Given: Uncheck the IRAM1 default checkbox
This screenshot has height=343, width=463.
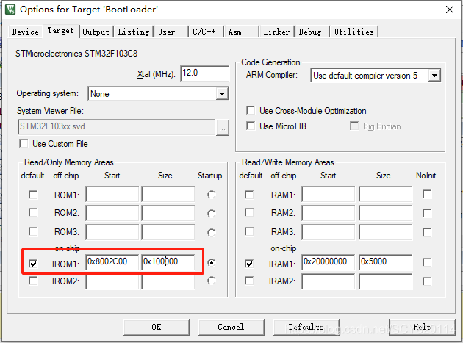Looking at the screenshot, I should (x=249, y=263).
